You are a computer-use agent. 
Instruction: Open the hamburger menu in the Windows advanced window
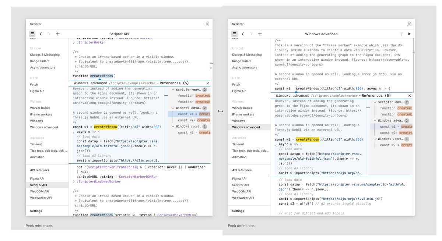click(x=235, y=33)
